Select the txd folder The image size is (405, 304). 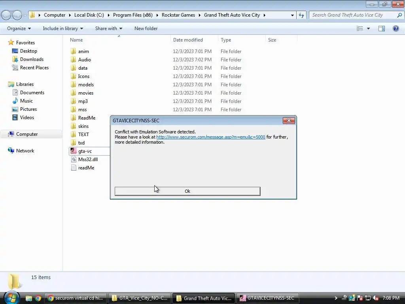(81, 142)
